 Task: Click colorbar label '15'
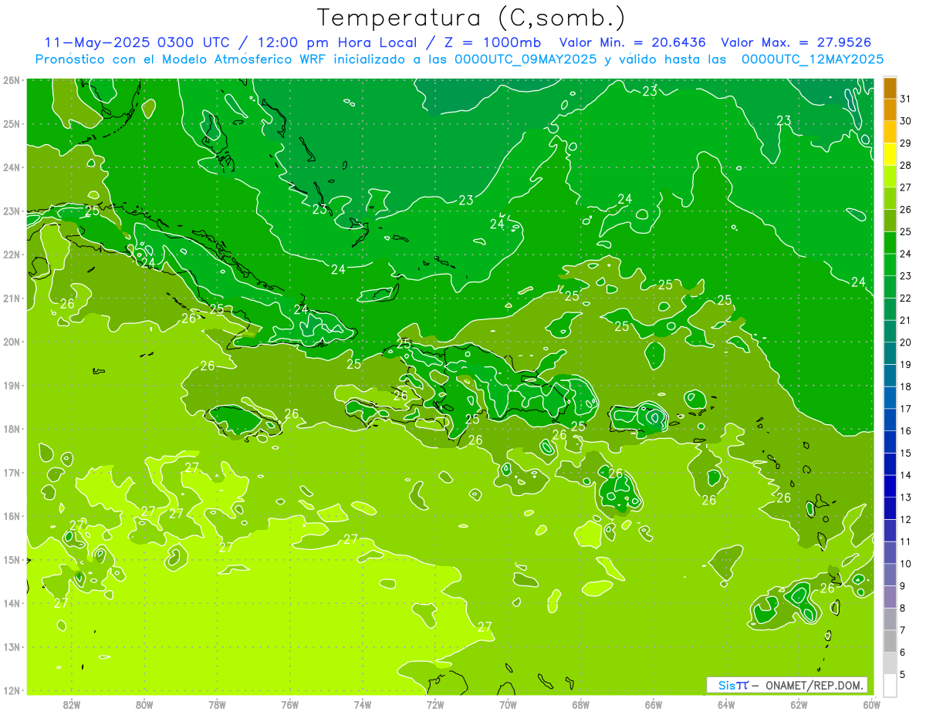[x=906, y=453]
